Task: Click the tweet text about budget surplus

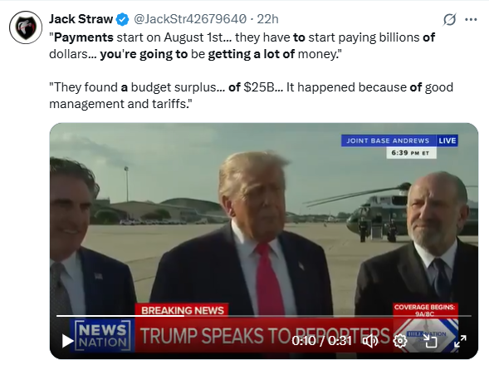Action: (251, 96)
